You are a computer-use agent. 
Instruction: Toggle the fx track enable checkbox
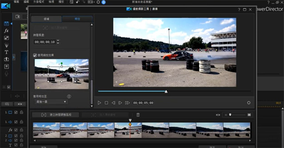(x=16, y=130)
